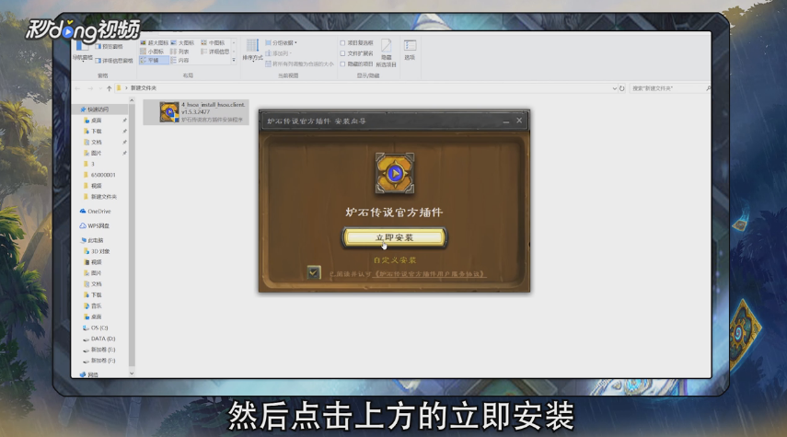Switch to 列表 list layout
Screen dimensions: 787x437
point(179,52)
